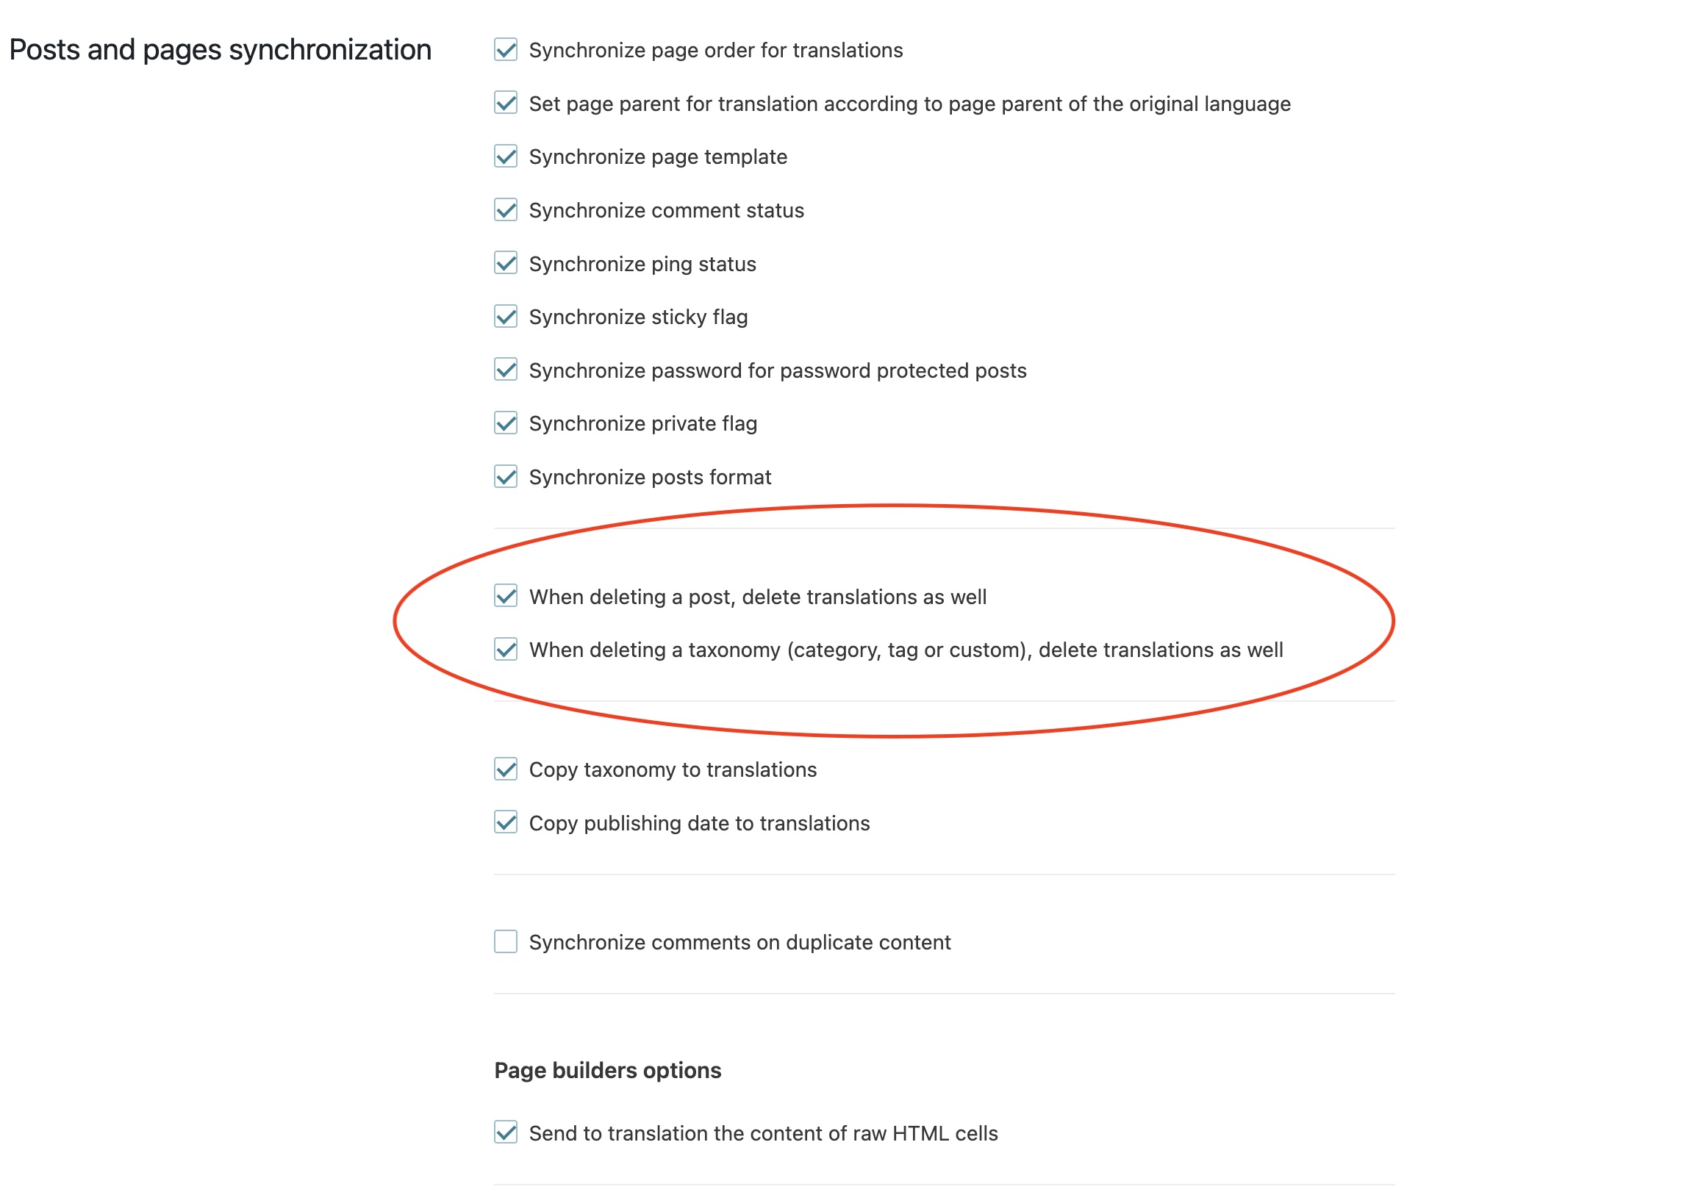Viewport: 1701px width, 1192px height.
Task: Click the Page builders options heading
Action: coord(607,1071)
